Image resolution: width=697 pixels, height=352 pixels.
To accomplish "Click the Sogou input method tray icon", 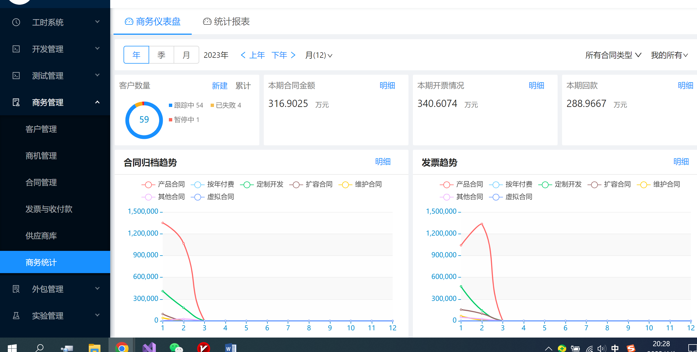I will click(x=631, y=348).
